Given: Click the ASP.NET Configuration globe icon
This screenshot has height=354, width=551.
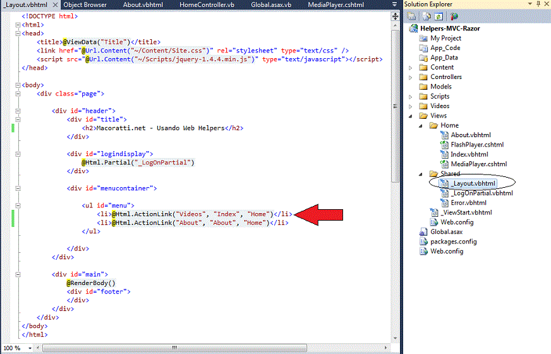Looking at the screenshot, I should point(454,16).
